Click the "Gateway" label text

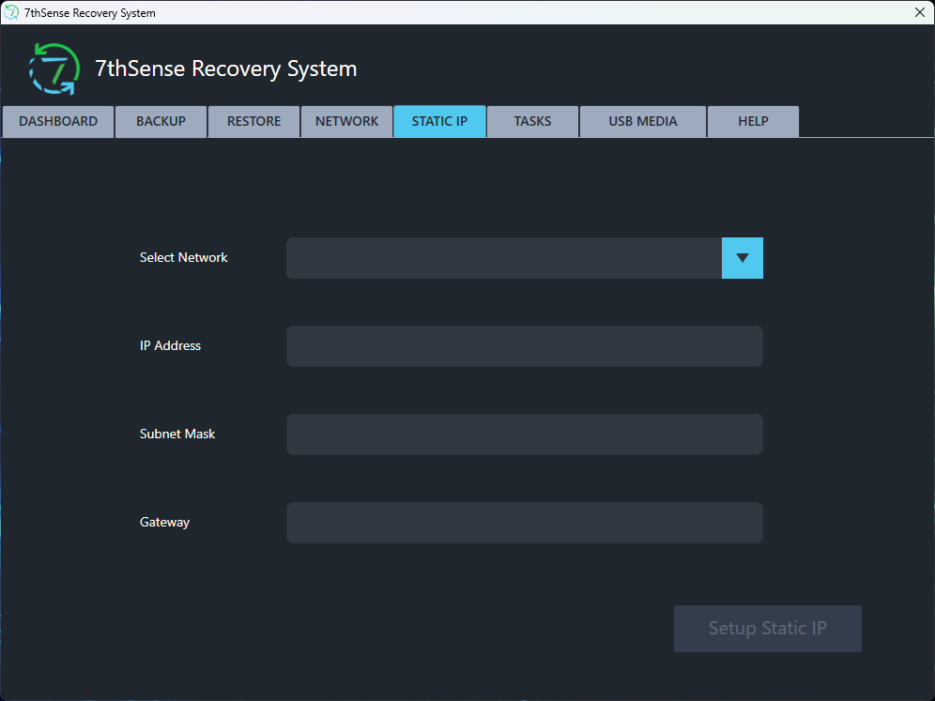point(164,522)
